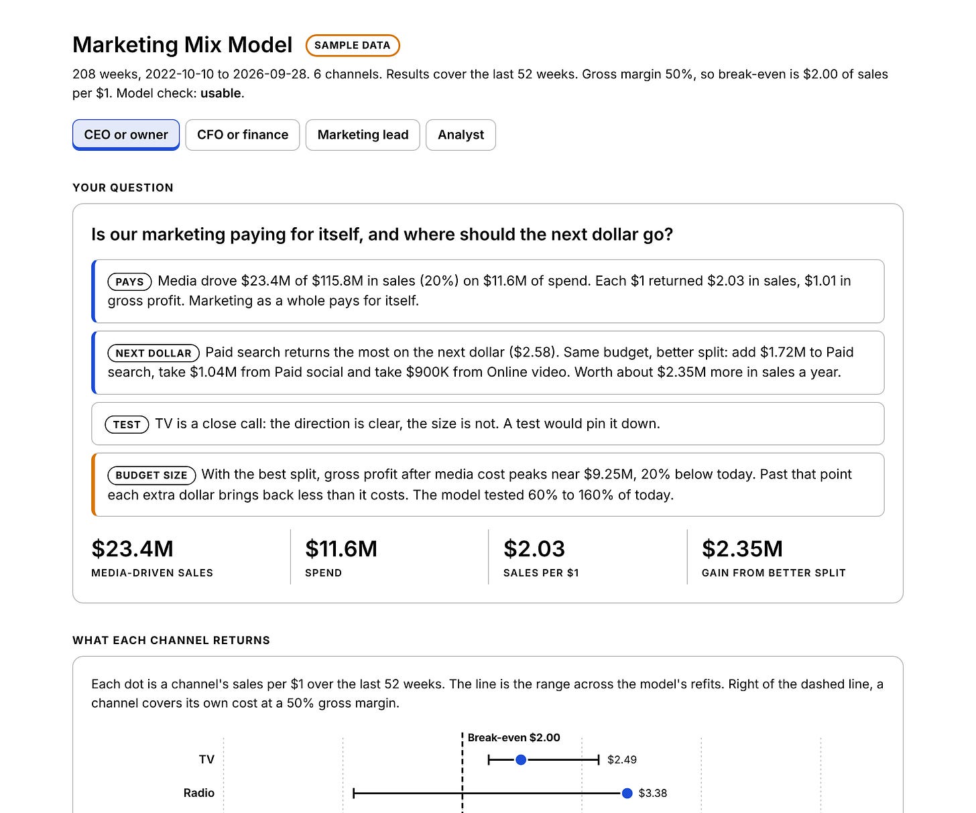Click the word usable in Model check
Screen dimensions: 976x813
[x=221, y=93]
